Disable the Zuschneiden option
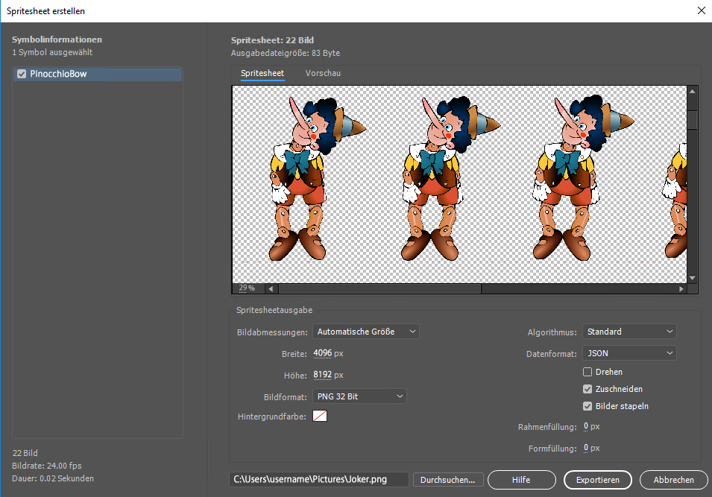Viewport: 712px width, 497px height. pos(588,388)
